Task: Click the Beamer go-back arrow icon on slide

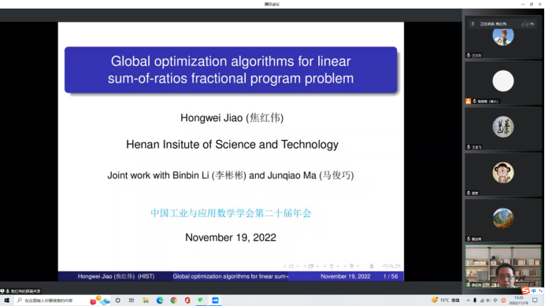Action: point(385,267)
